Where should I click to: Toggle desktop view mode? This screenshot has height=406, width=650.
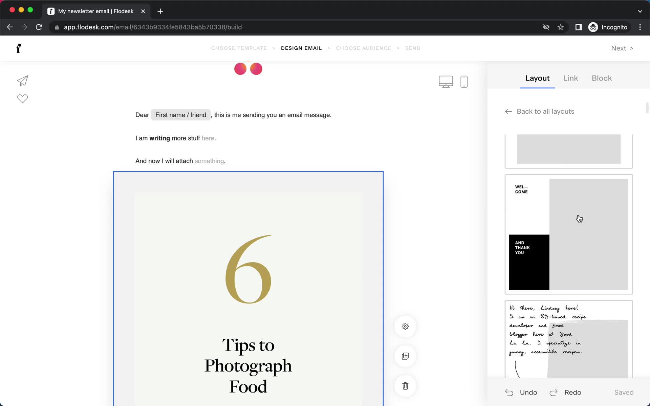tap(446, 82)
